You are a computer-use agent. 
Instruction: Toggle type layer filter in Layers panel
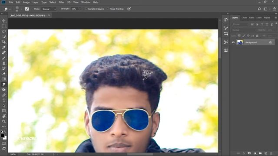click(262, 24)
